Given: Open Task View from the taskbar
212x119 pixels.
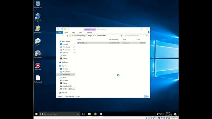Looking at the screenshot, I should coord(83,114).
